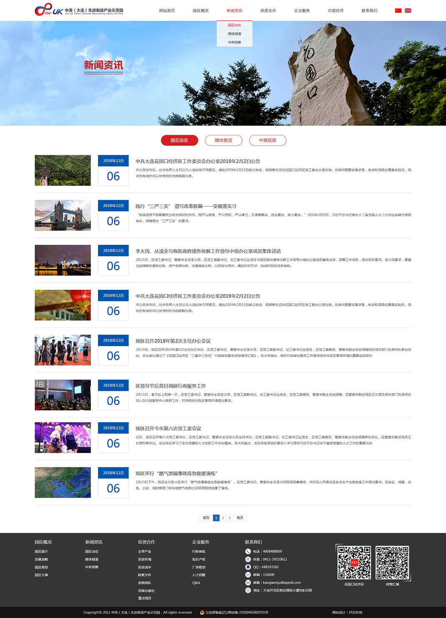446x618 pixels.
Task: Select the active 园区动态 pill tab
Action: click(179, 141)
